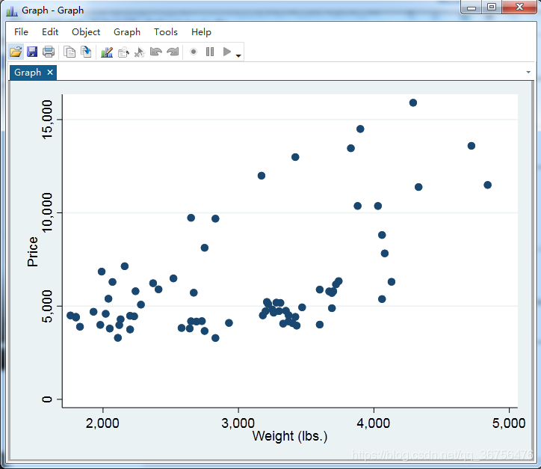
Task: Click the 3,000 x-axis label
Action: pyautogui.click(x=238, y=423)
